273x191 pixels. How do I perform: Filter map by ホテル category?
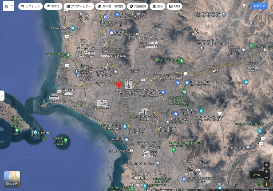click(53, 6)
